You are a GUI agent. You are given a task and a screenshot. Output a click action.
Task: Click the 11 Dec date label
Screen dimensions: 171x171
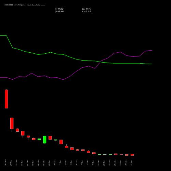tap(60, 163)
